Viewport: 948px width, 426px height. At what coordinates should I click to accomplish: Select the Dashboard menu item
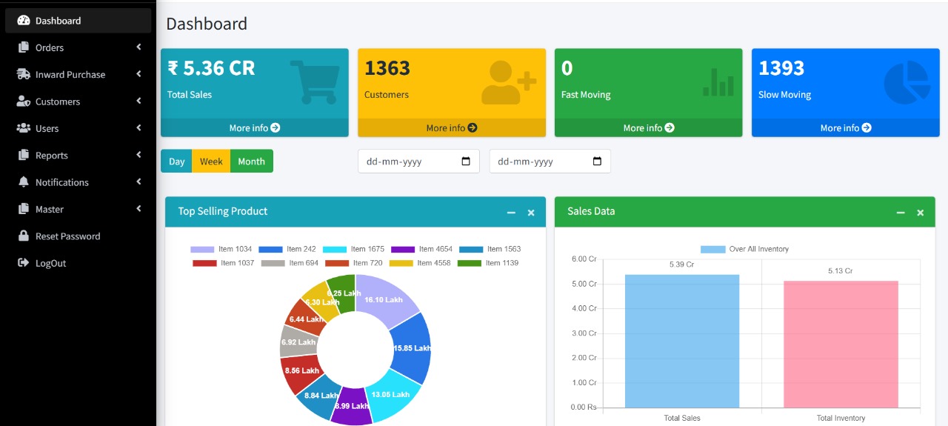[x=79, y=21]
